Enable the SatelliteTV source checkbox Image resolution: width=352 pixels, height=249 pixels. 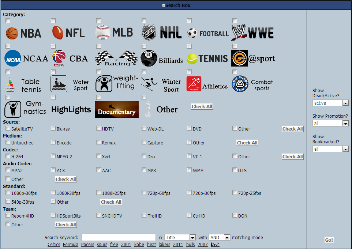pyautogui.click(x=8, y=128)
